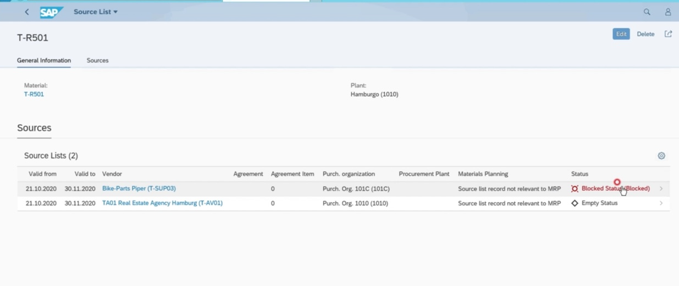Select Purch. Org. 101C (101C) cell
This screenshot has height=286, width=679.
click(356, 189)
